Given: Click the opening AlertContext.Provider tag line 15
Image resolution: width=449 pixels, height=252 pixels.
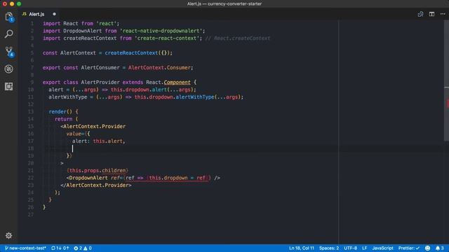Looking at the screenshot, I should point(93,126).
